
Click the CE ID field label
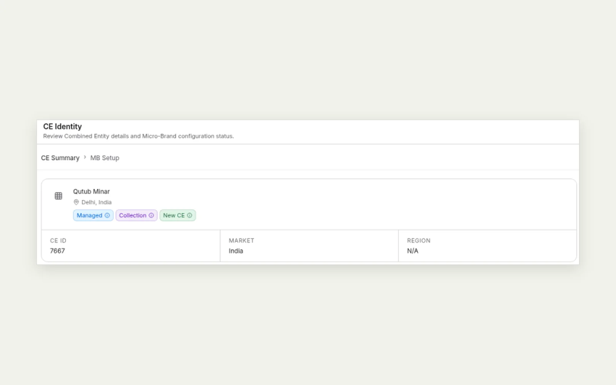[58, 241]
